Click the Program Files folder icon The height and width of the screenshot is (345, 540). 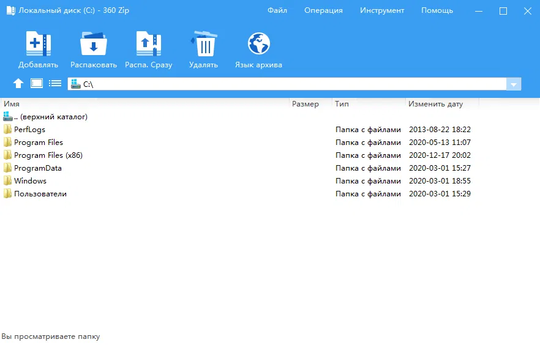click(7, 142)
